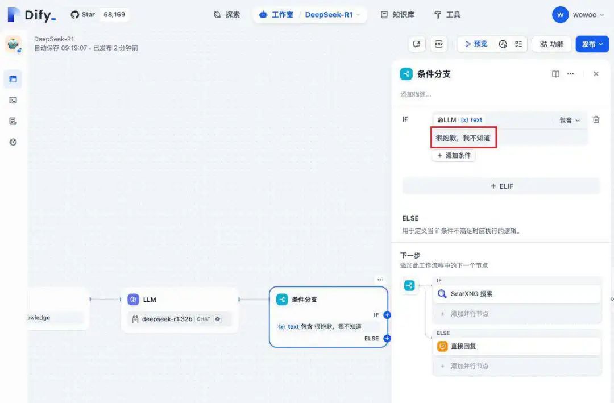Click the SearXNG search magnifier icon
Screen dimensions: 614x403
coord(442,294)
